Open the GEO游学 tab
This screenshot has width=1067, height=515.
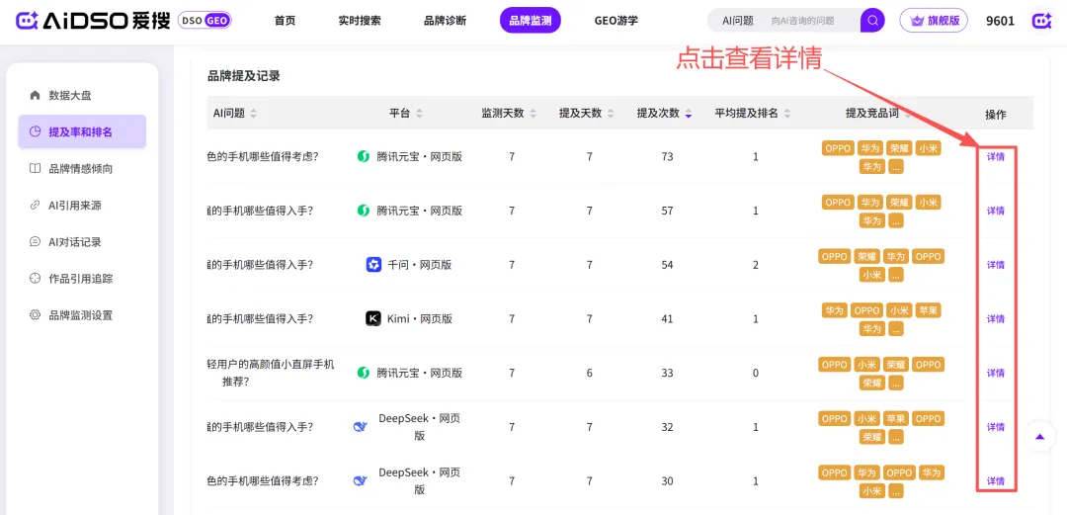coord(616,21)
